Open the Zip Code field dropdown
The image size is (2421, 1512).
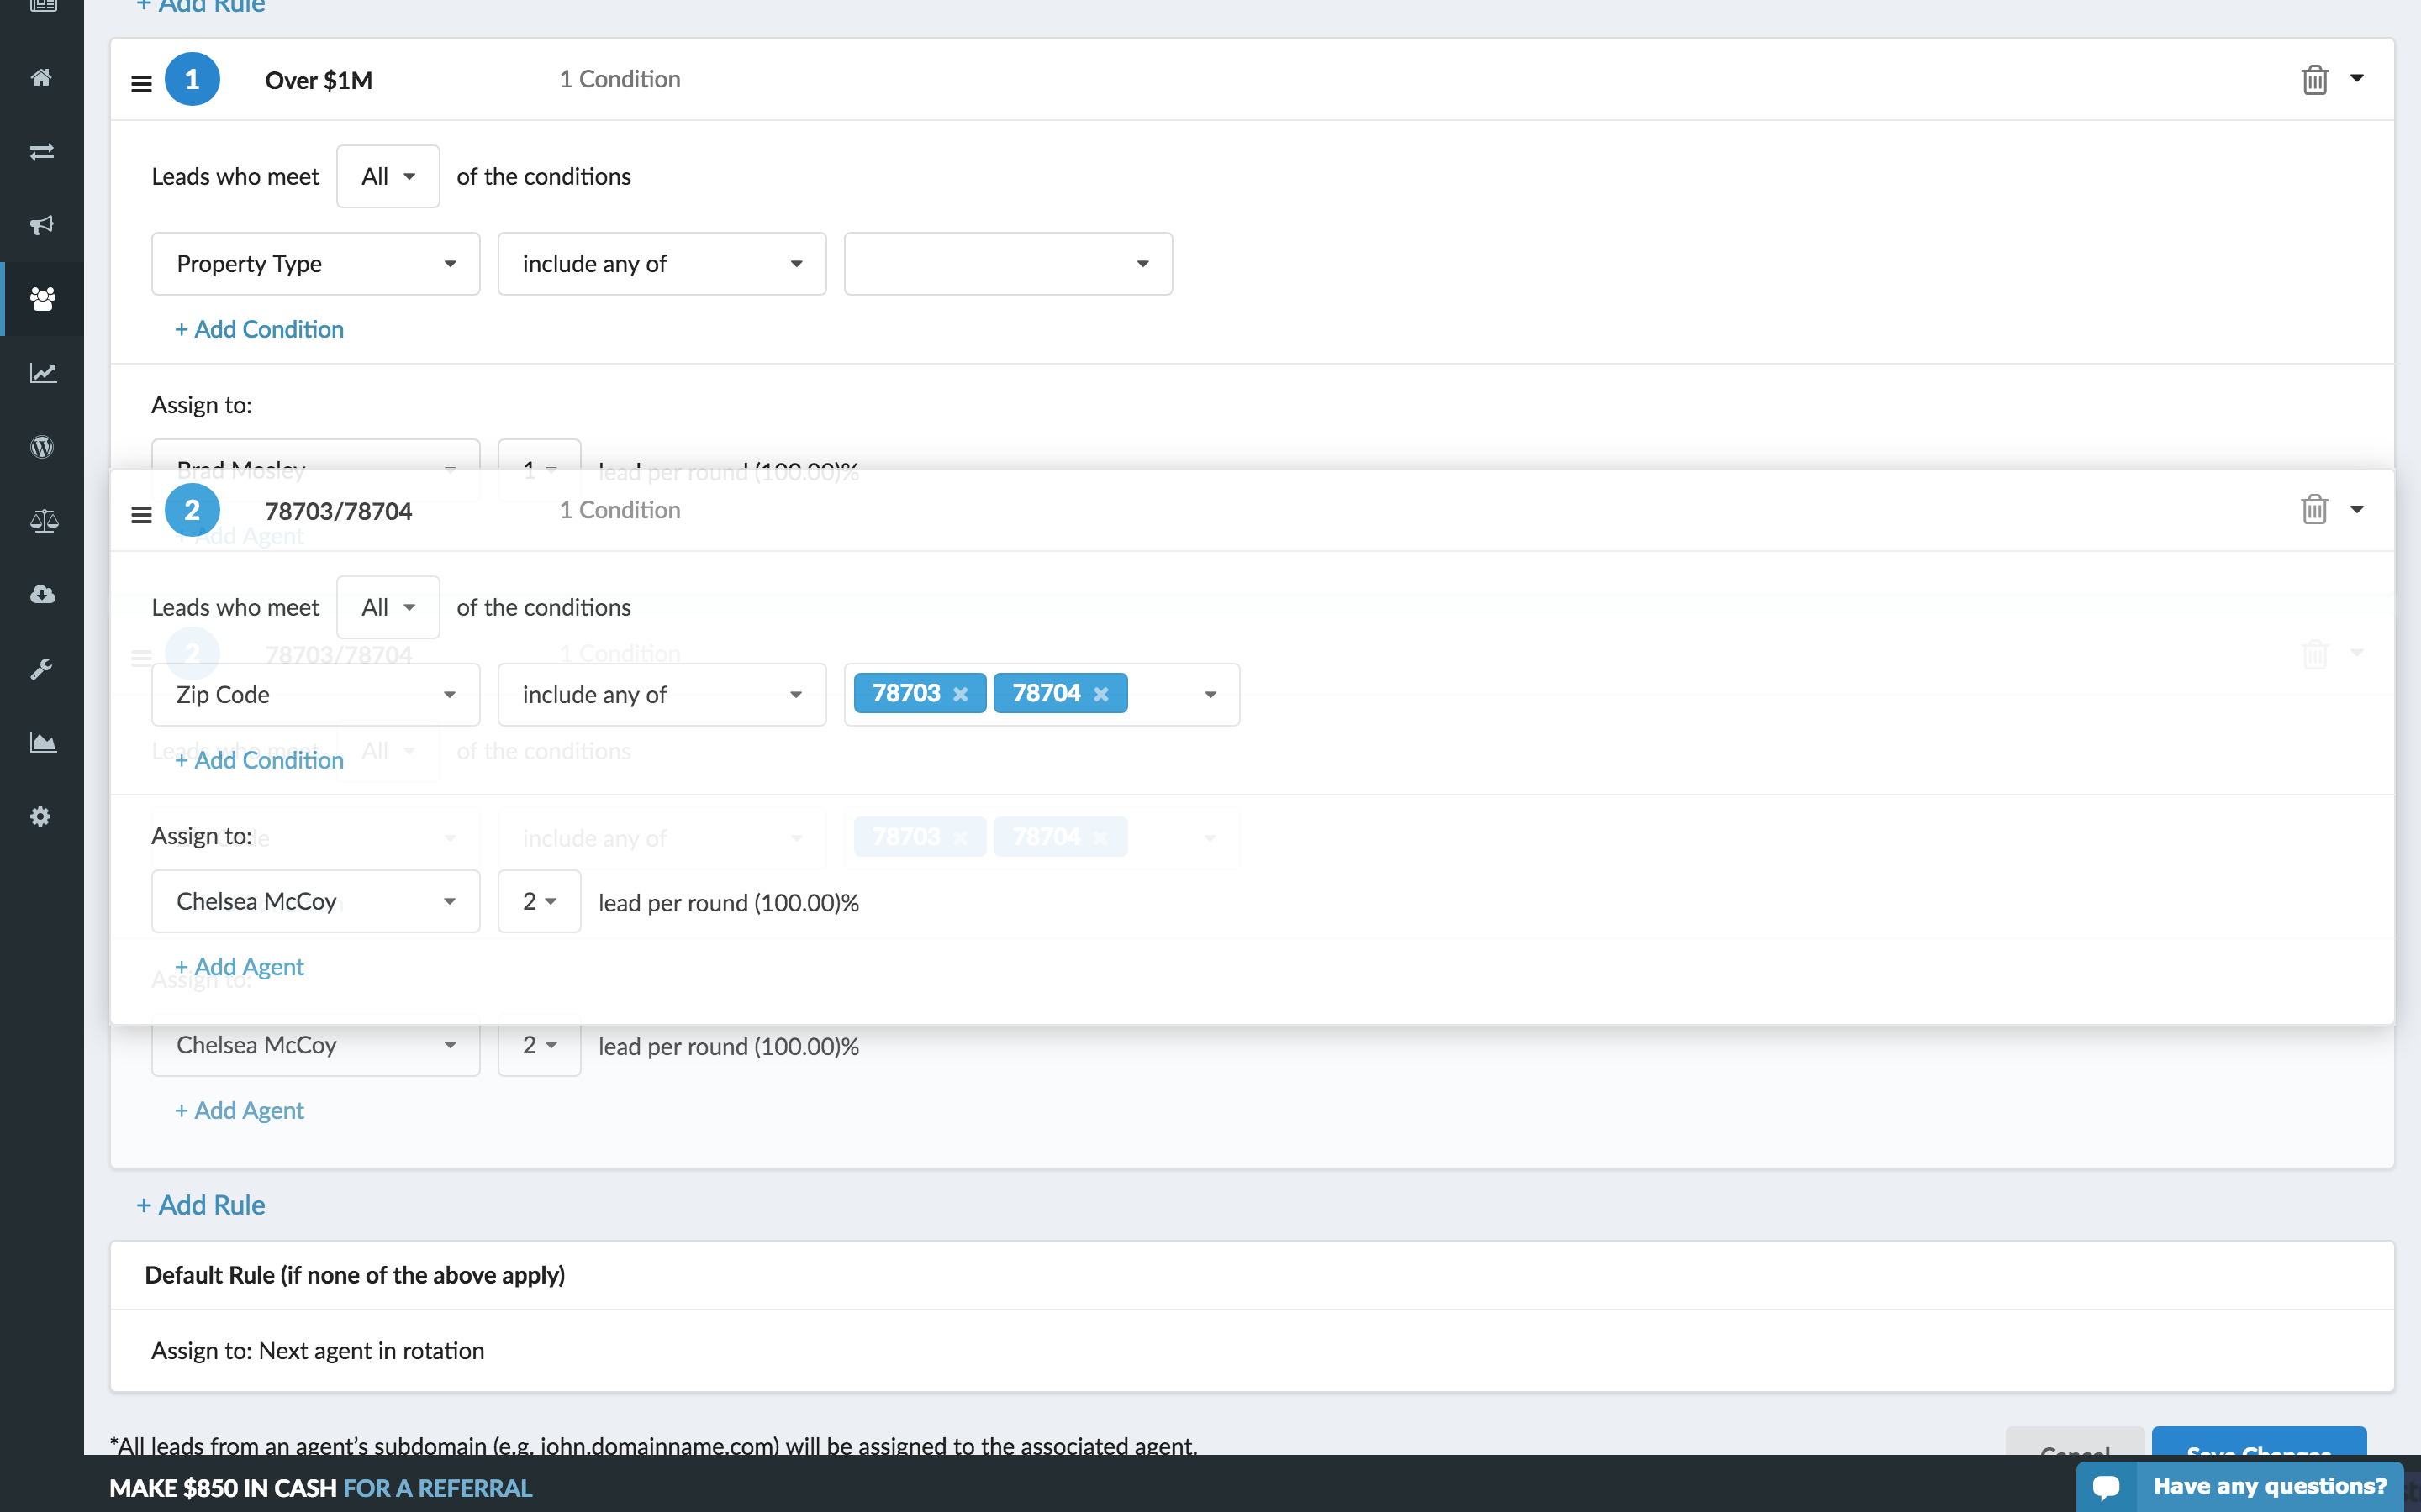click(315, 695)
